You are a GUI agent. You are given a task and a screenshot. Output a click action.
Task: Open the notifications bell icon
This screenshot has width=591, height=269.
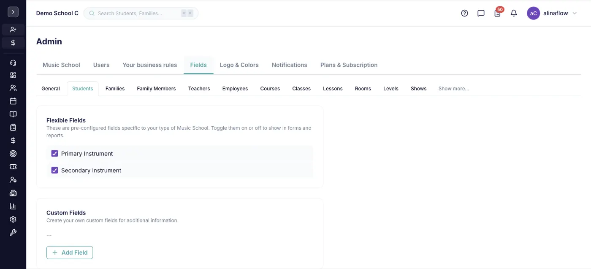pyautogui.click(x=514, y=13)
